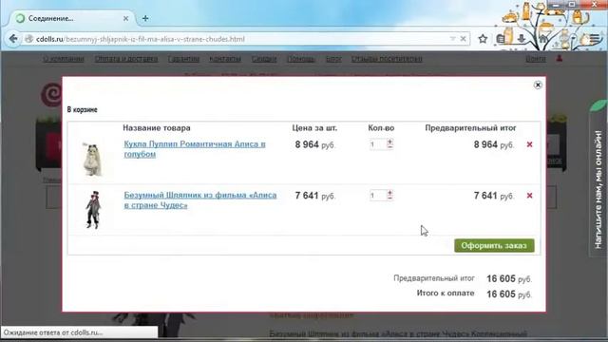
Task: Remove Безумный Шляпник item from cart
Action: tap(530, 196)
